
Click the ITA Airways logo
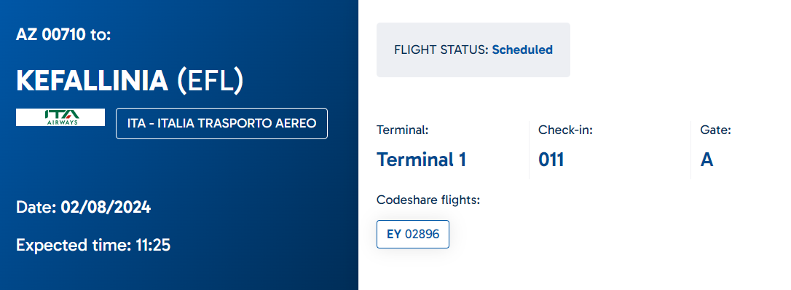[60, 117]
